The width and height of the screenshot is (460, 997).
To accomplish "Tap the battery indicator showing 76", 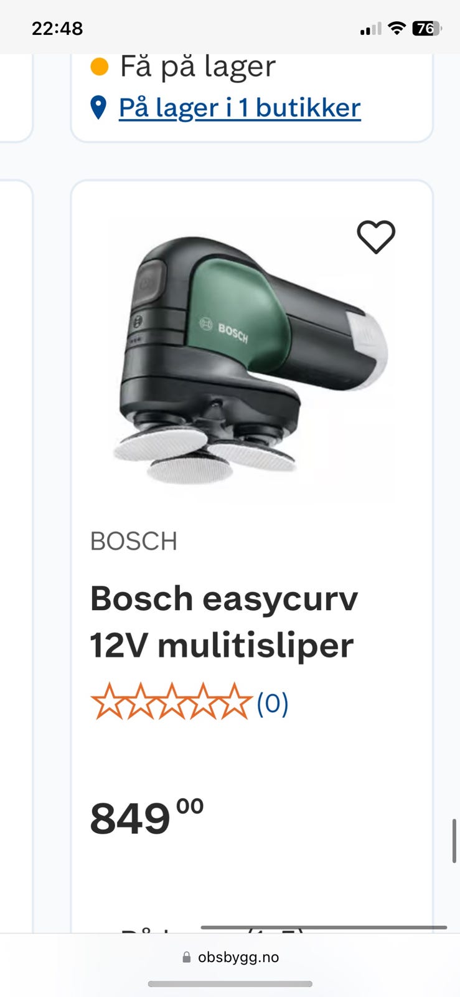I will [427, 28].
